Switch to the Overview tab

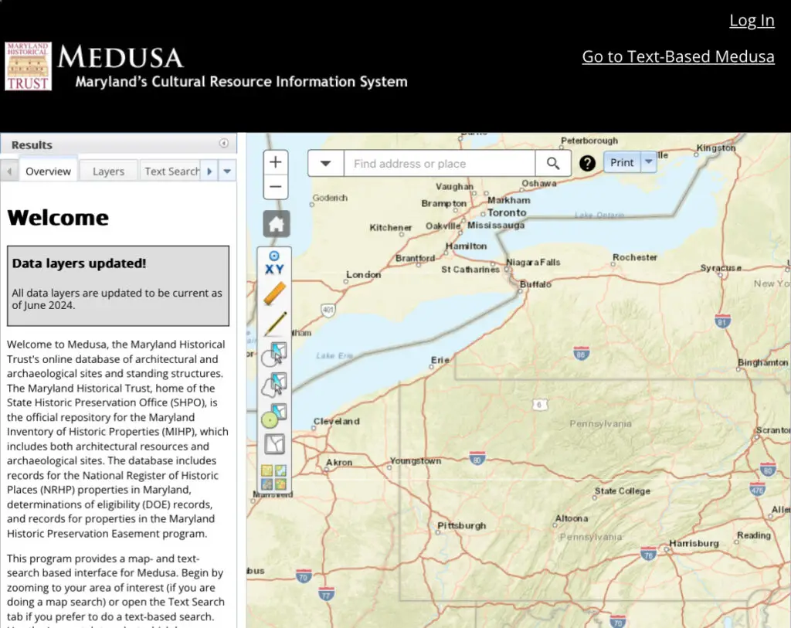(49, 171)
